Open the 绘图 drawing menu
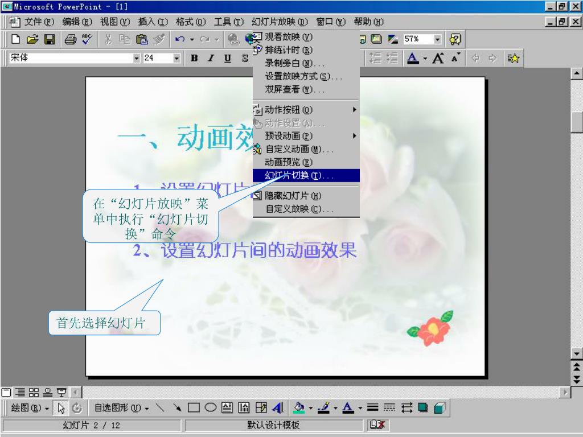The width and height of the screenshot is (583, 437). point(30,408)
